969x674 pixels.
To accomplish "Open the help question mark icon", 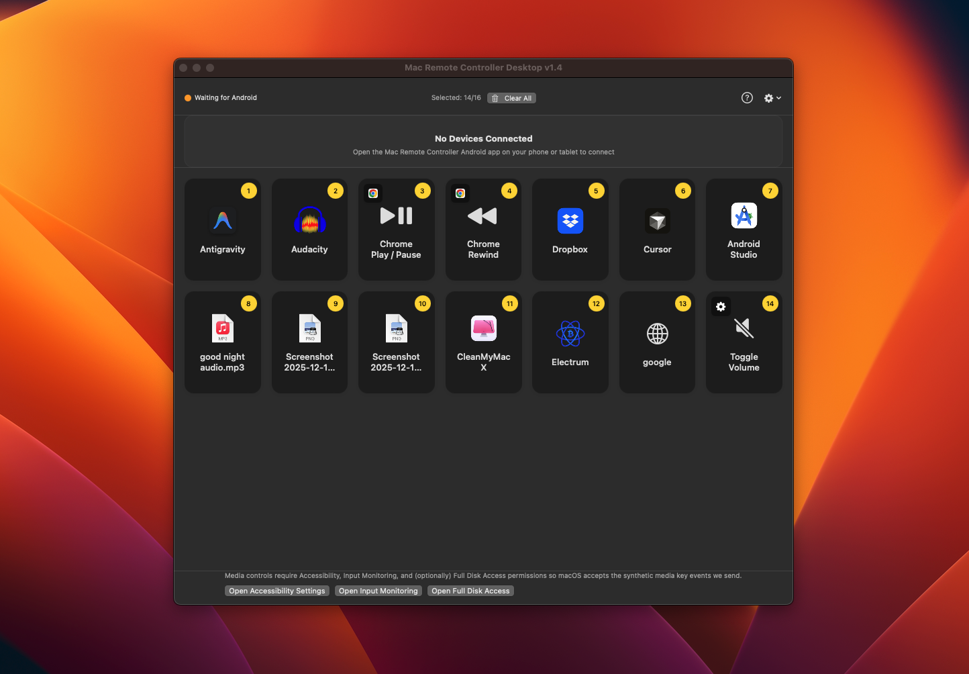I will click(x=747, y=97).
